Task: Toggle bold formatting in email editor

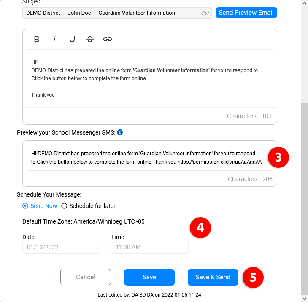Action: [37, 39]
